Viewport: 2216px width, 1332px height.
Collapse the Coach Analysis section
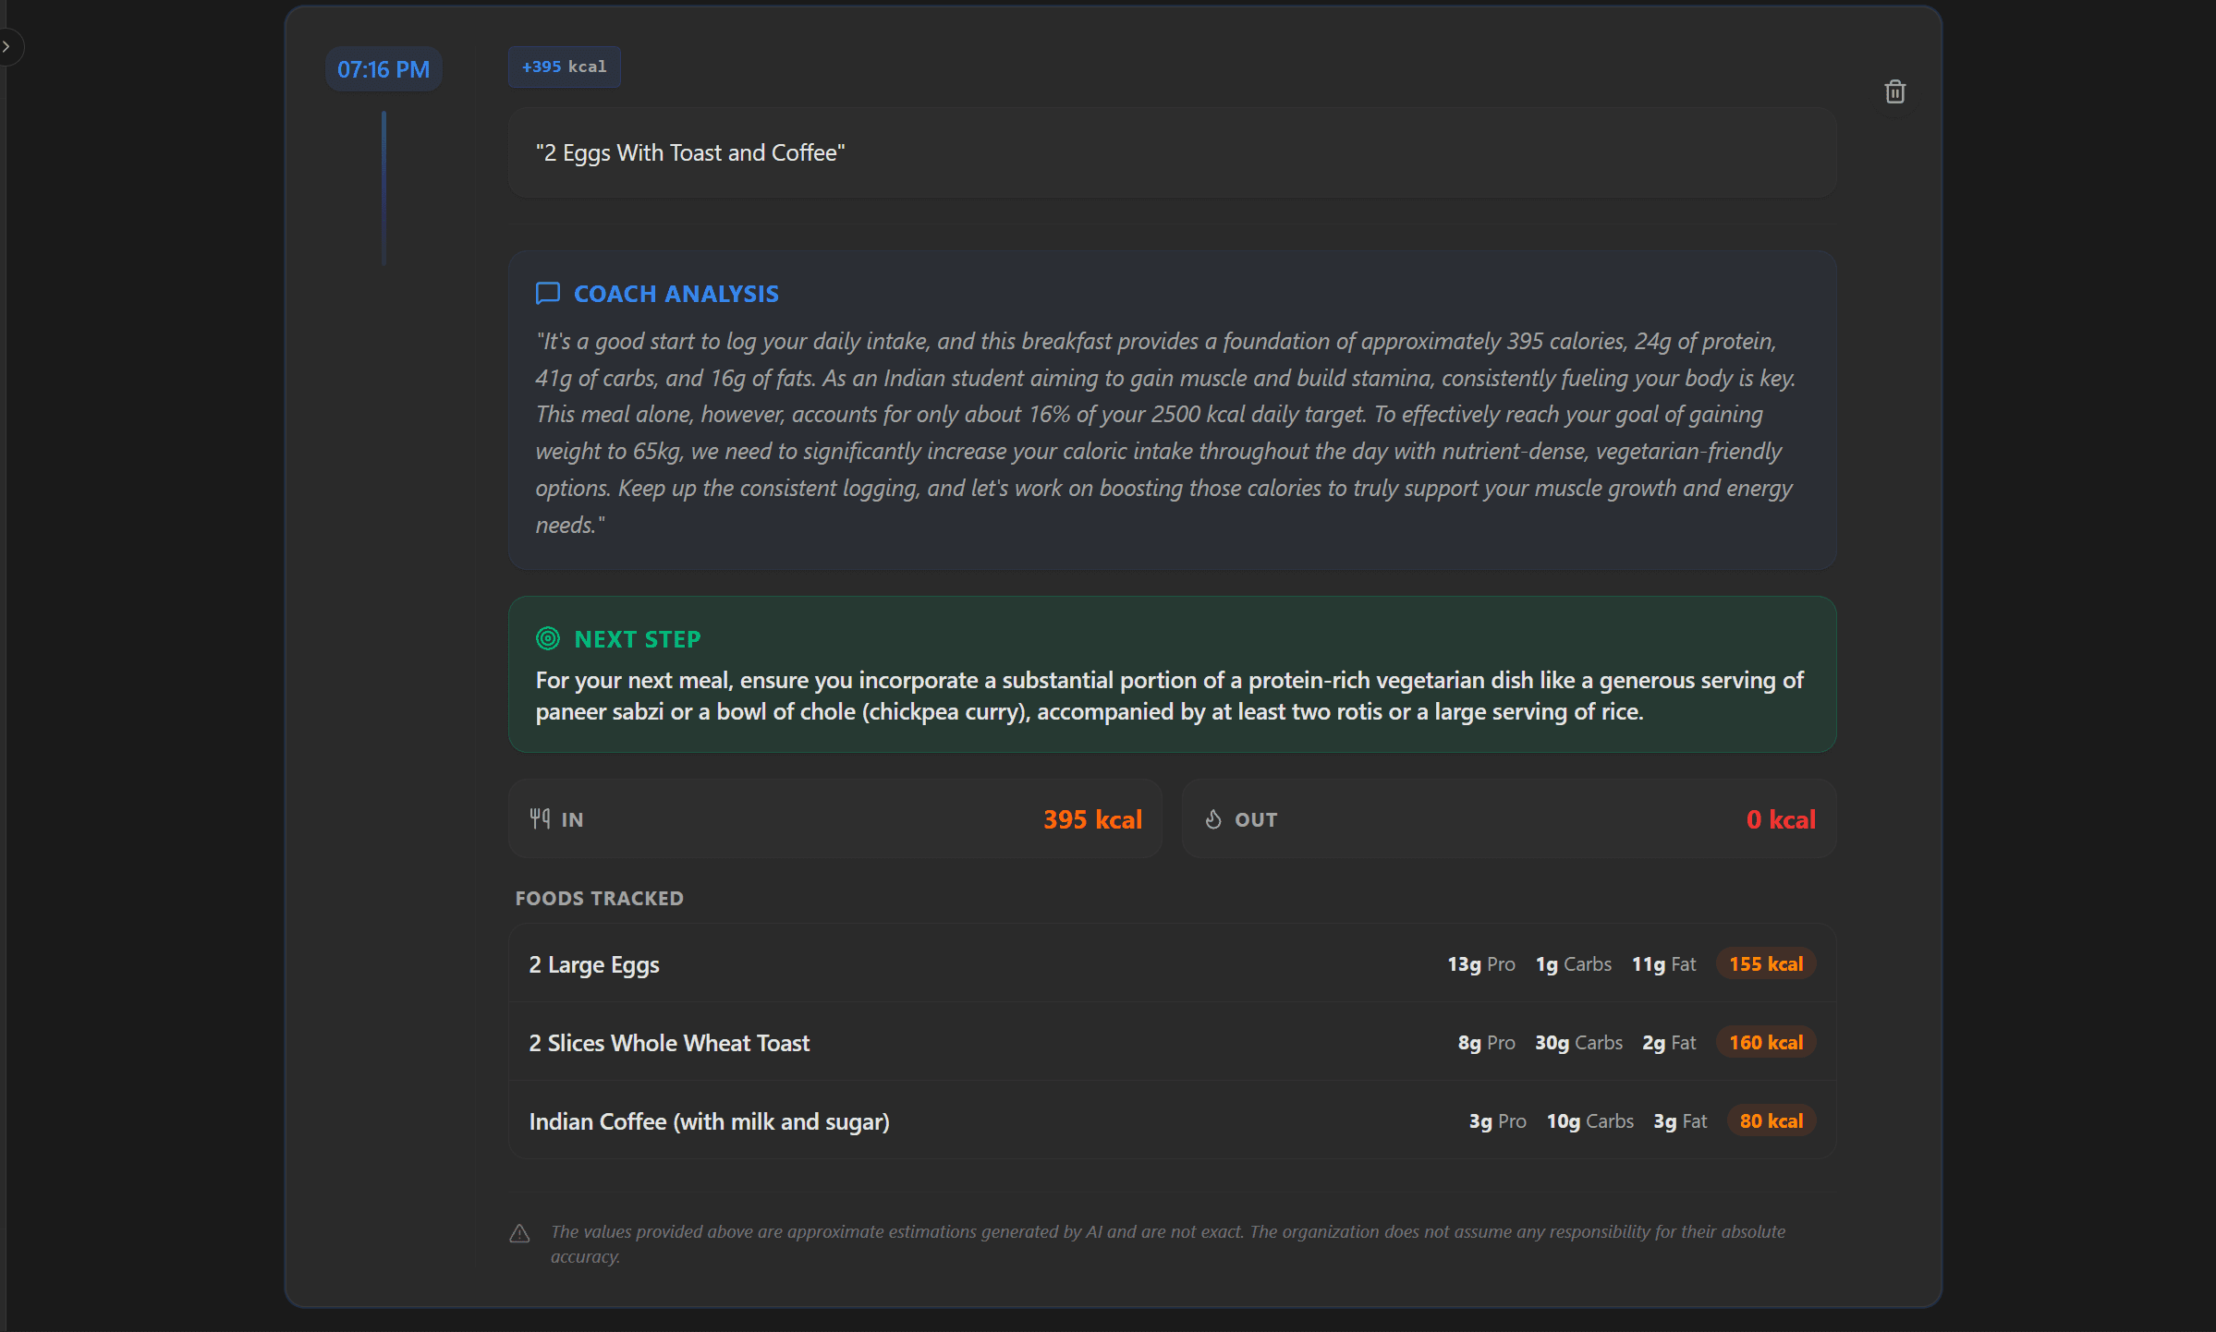tap(676, 293)
